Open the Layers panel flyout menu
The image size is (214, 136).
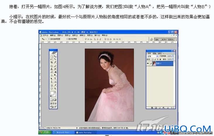point(174,53)
